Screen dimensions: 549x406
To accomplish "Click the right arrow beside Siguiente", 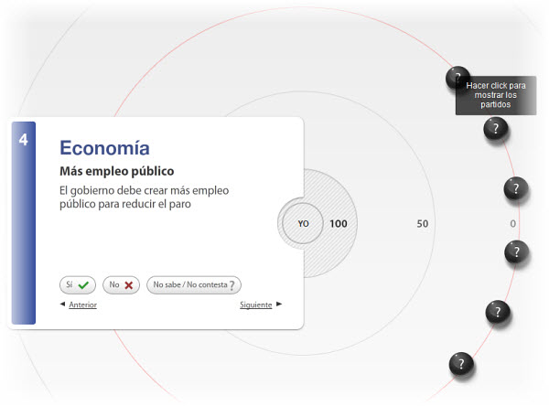I will pyautogui.click(x=279, y=304).
